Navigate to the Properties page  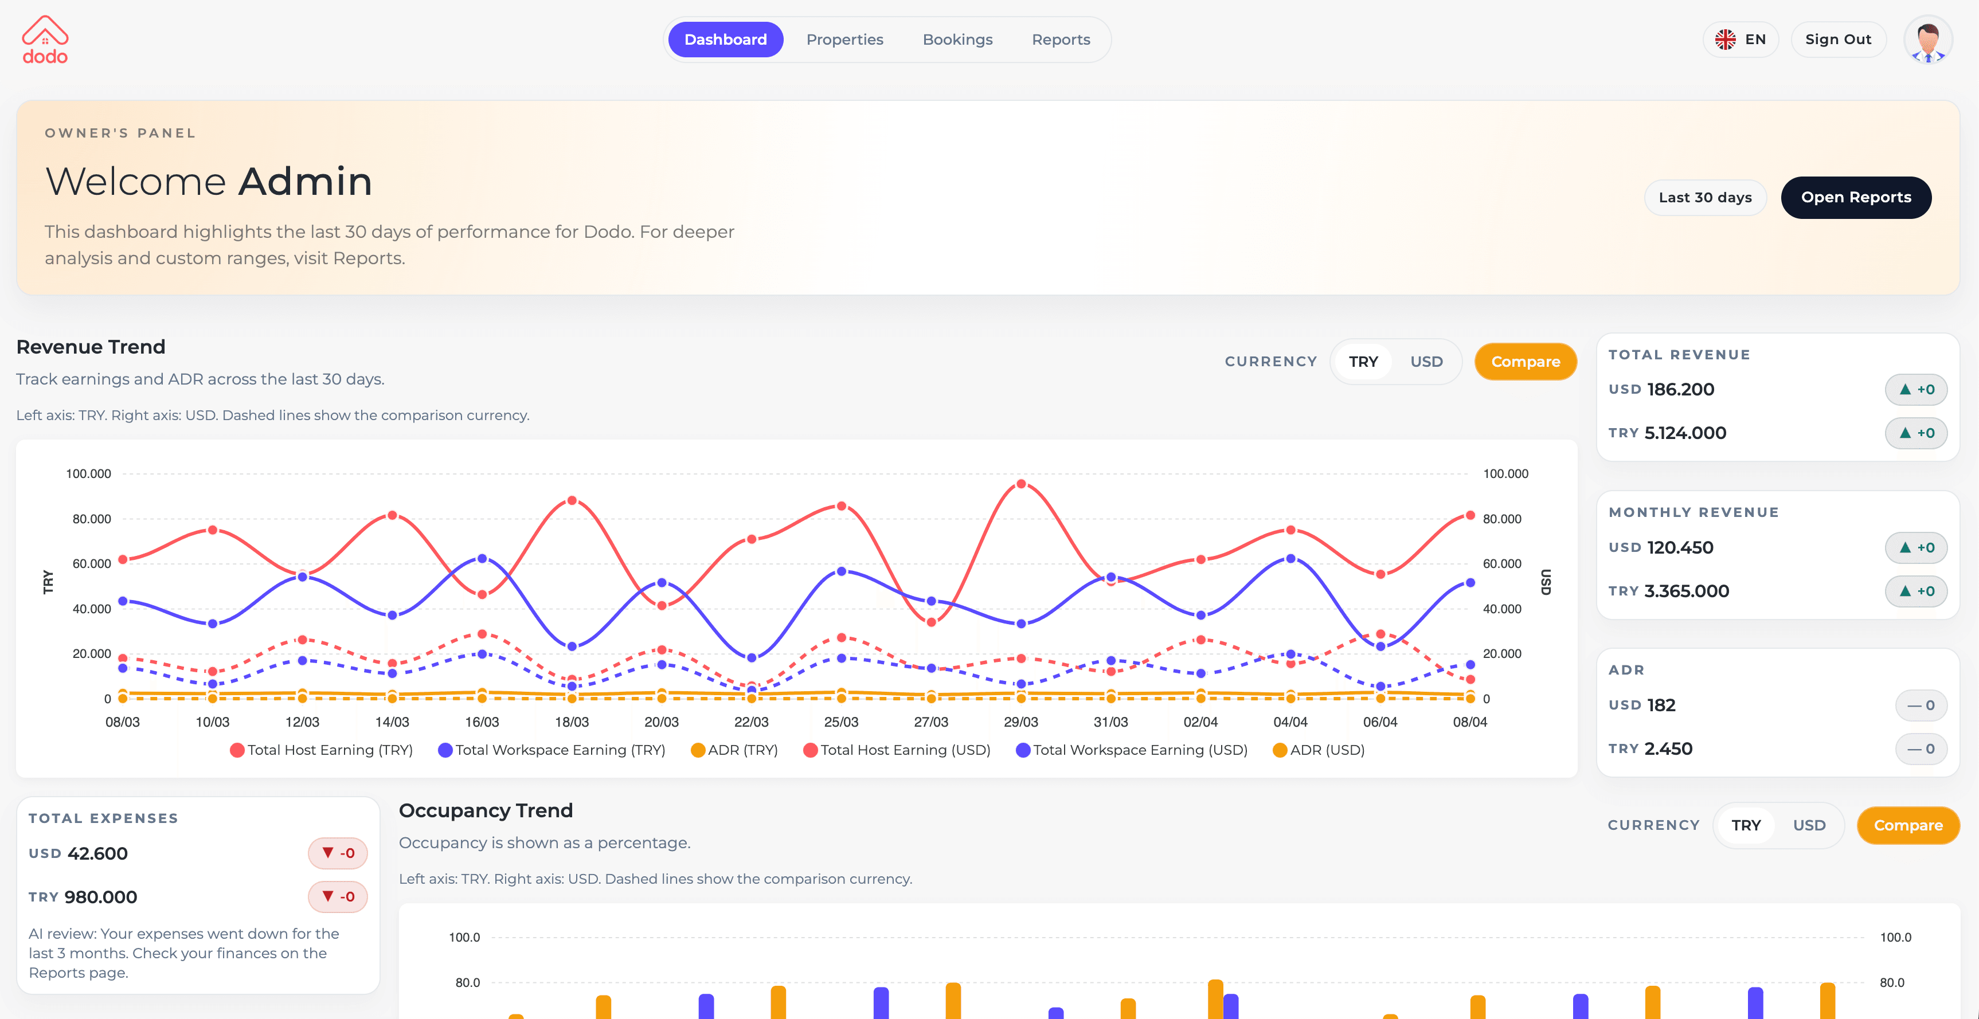coord(844,39)
